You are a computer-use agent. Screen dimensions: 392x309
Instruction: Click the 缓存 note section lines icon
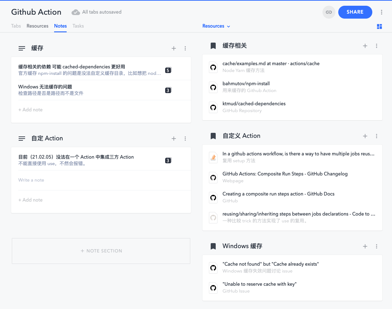pos(22,48)
